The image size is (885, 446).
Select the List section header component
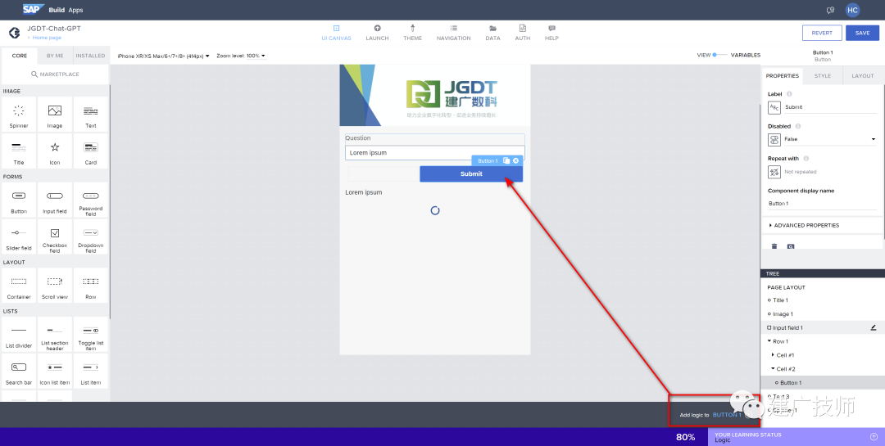tap(55, 335)
